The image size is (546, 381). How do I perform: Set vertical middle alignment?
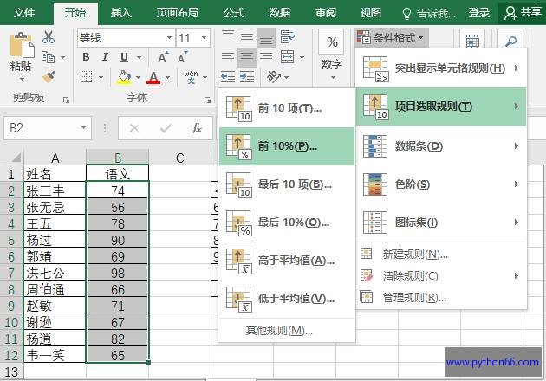pos(247,37)
